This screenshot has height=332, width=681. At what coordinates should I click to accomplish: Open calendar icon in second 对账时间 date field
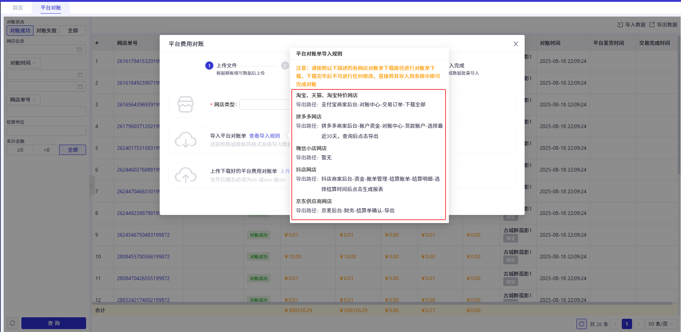click(80, 86)
